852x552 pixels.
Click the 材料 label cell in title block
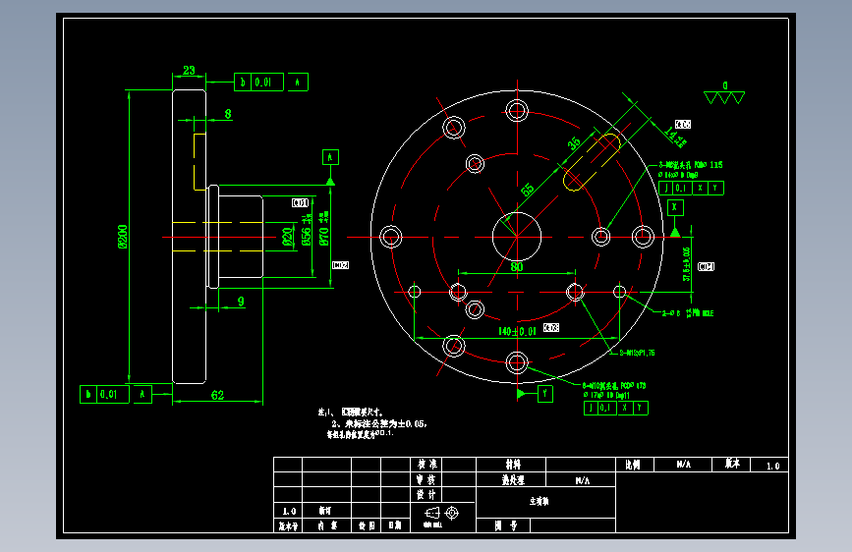tap(512, 465)
